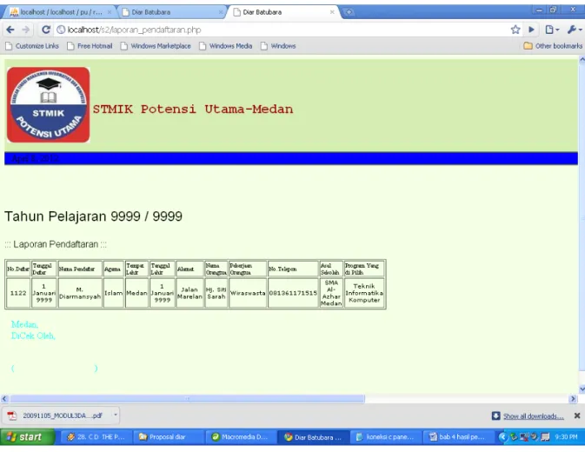This screenshot has width=585, height=452.
Task: Click the Wiraswasta occupation cell
Action: (x=248, y=293)
